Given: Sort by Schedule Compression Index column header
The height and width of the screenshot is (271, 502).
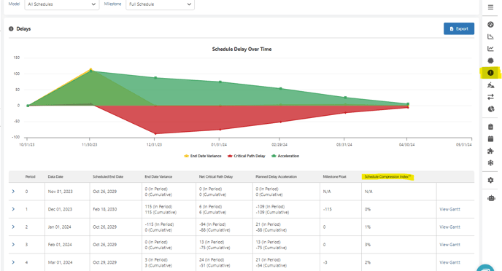Looking at the screenshot, I should click(x=387, y=177).
